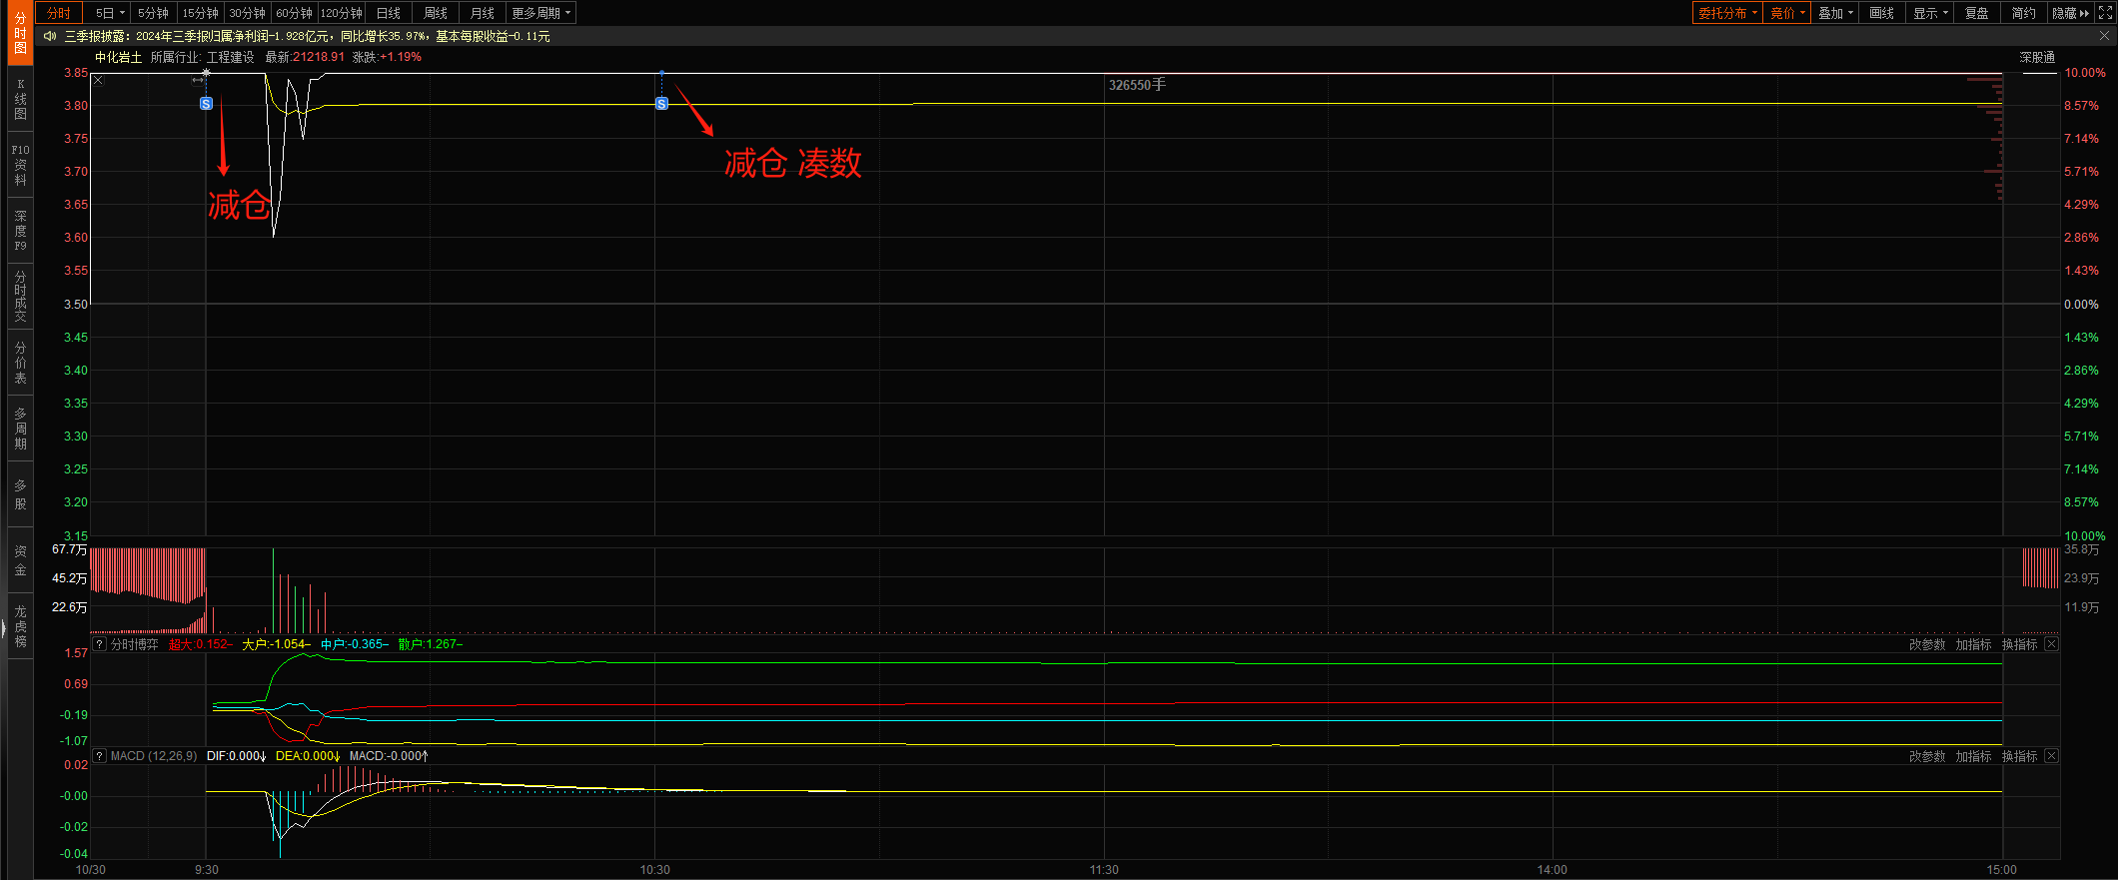Click the stock name 中化岩土
Image resolution: width=2118 pixels, height=880 pixels.
click(119, 57)
